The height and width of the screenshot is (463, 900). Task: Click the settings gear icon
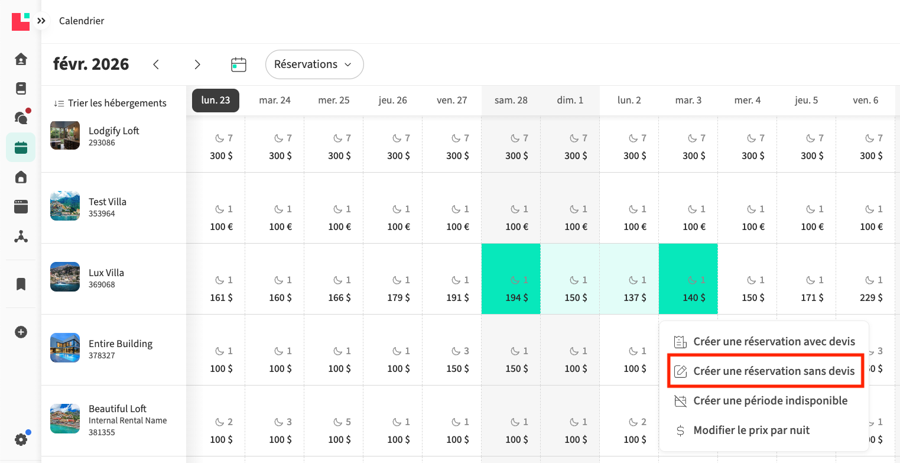click(x=21, y=439)
